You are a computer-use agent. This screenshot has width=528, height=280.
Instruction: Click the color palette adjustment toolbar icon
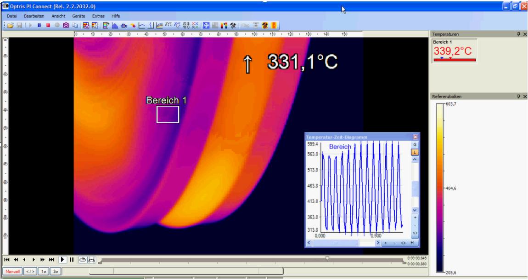pyautogui.click(x=224, y=26)
